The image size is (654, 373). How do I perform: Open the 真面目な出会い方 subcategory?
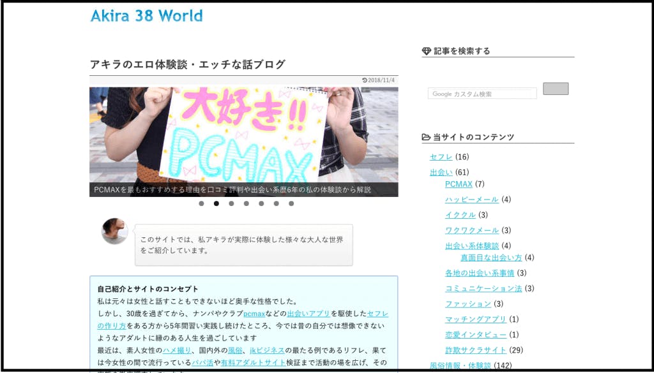coord(491,258)
